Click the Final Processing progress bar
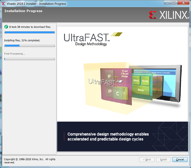 29,59
